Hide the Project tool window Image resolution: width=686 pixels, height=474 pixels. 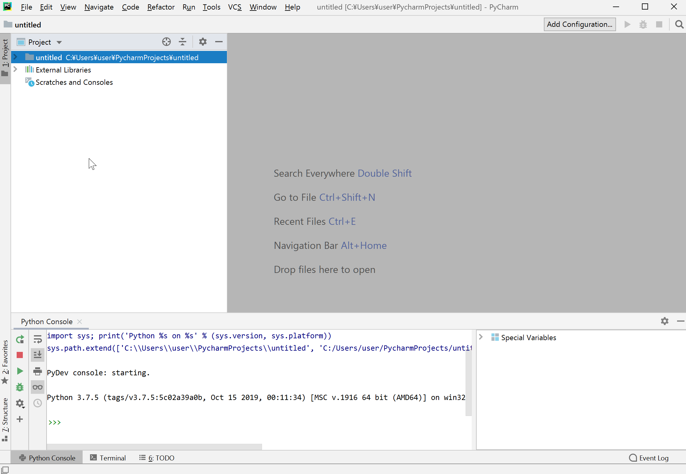(x=219, y=42)
